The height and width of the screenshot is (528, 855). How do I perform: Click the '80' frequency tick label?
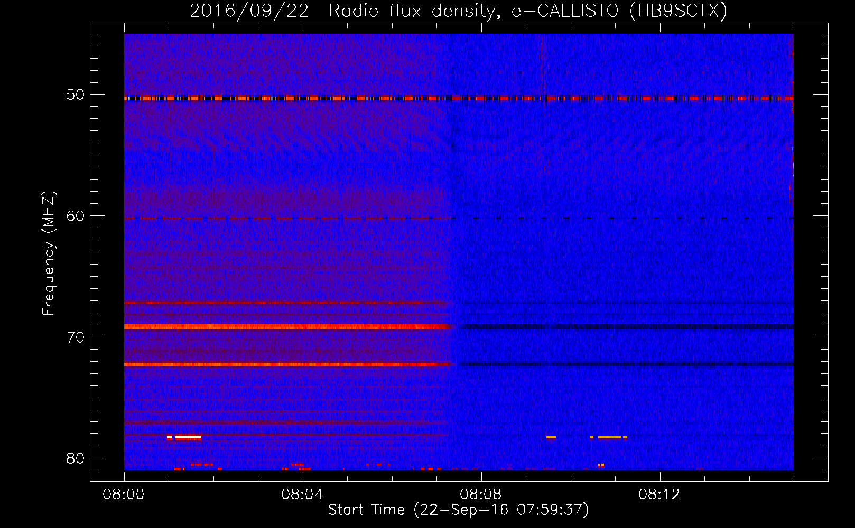coord(76,458)
